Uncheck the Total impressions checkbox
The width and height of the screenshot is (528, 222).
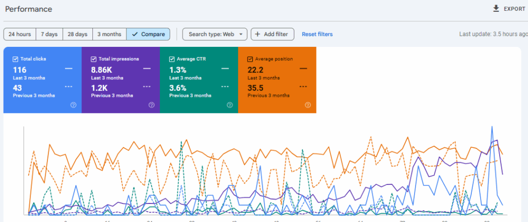coord(93,59)
